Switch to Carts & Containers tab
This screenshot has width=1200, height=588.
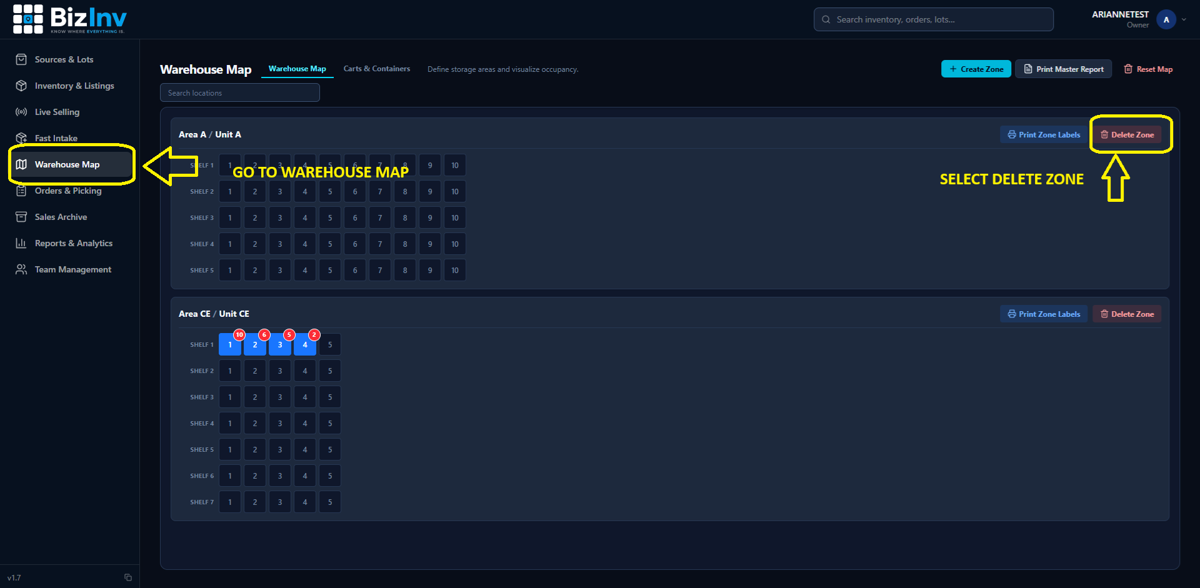tap(377, 69)
